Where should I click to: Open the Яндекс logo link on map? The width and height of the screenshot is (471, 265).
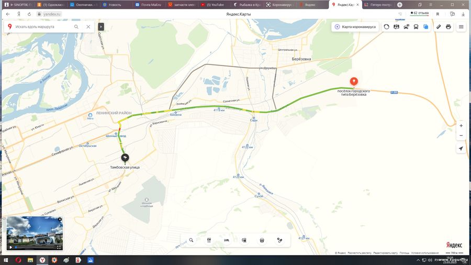coord(454,245)
